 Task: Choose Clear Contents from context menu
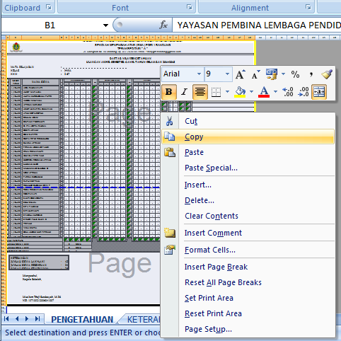click(248, 216)
